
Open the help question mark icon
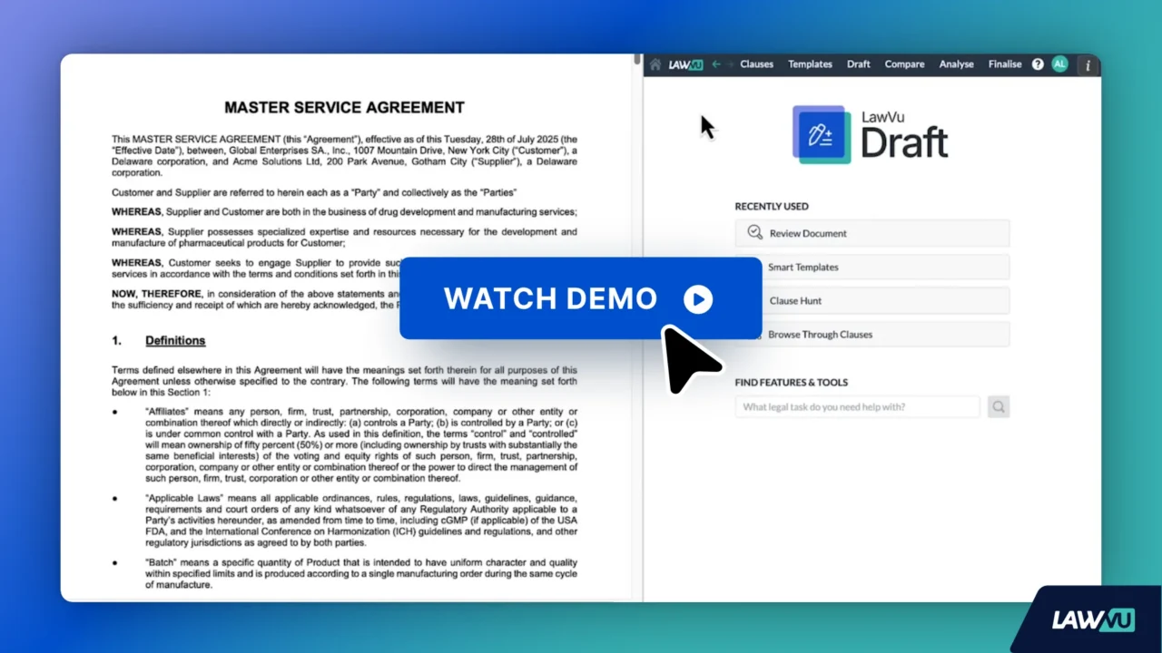tap(1038, 64)
